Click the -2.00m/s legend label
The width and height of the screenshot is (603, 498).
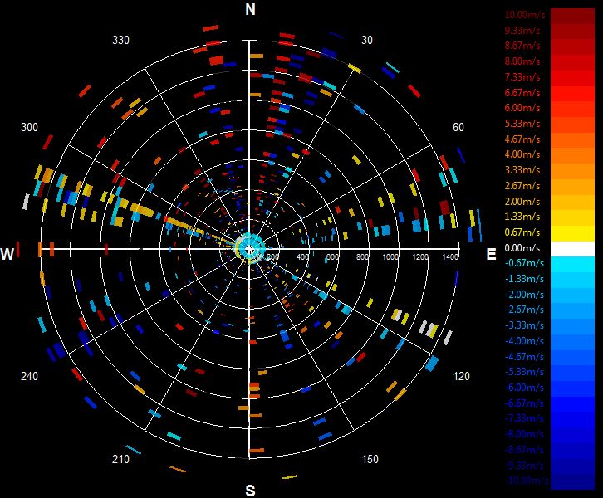pos(524,295)
